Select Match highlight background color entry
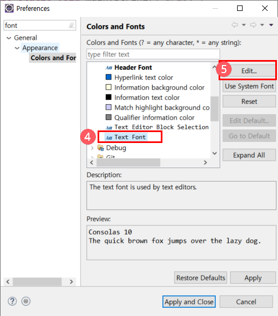 [x=162, y=108]
